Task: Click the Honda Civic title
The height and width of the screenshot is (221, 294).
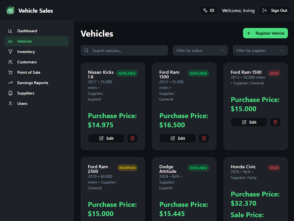Action: pyautogui.click(x=243, y=167)
